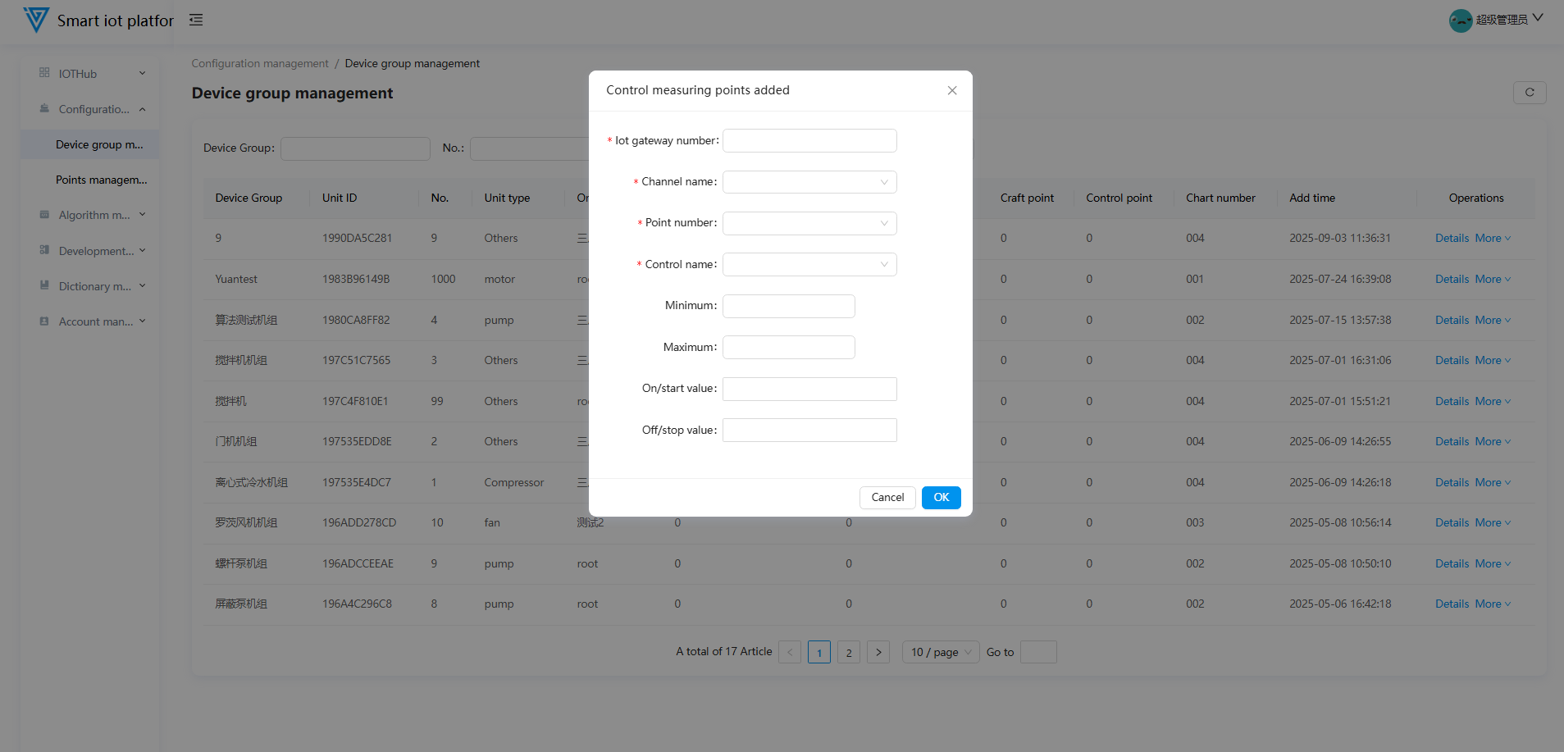Image resolution: width=1564 pixels, height=752 pixels.
Task: Click the Cancel button in dialog
Action: [887, 497]
